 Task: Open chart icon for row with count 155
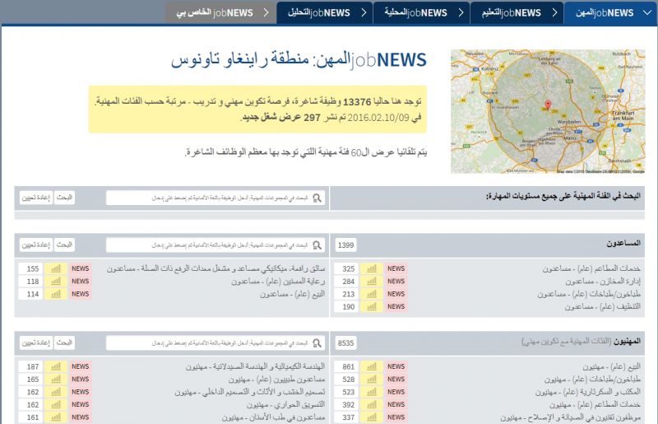(56, 268)
